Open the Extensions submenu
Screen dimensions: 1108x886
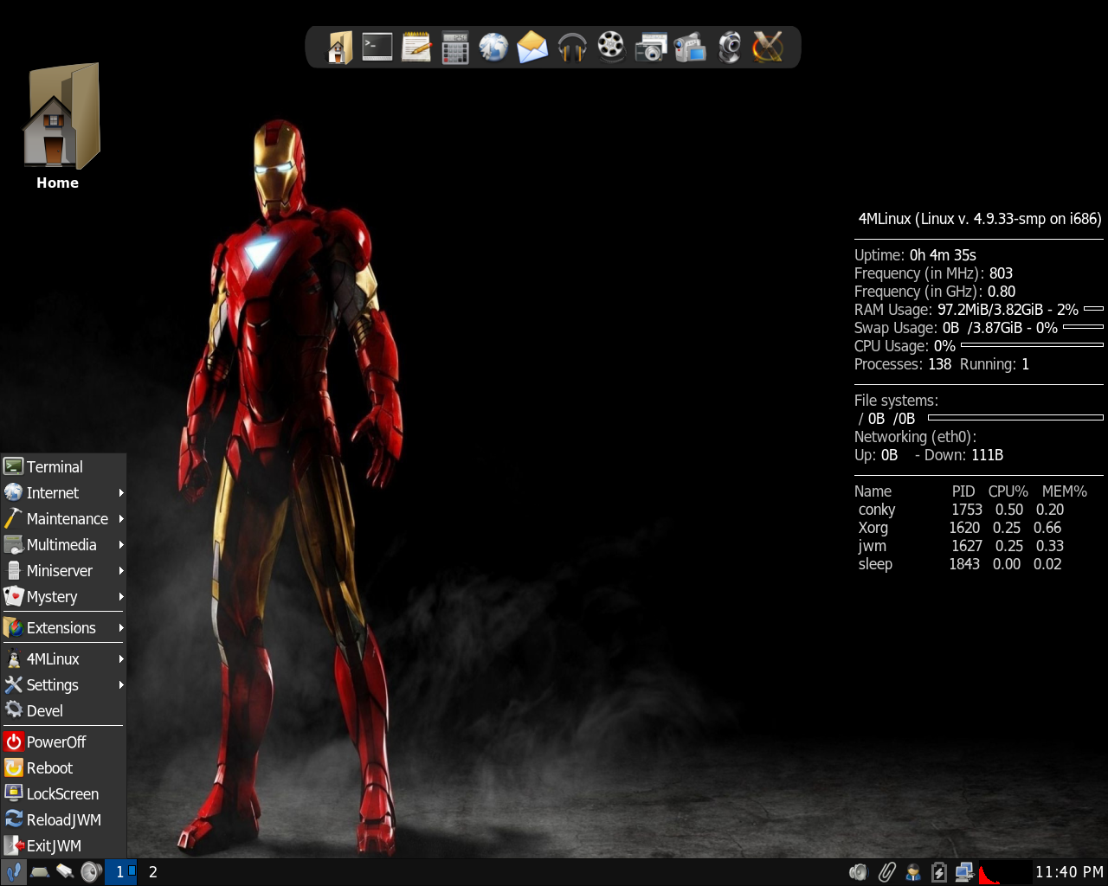click(63, 627)
